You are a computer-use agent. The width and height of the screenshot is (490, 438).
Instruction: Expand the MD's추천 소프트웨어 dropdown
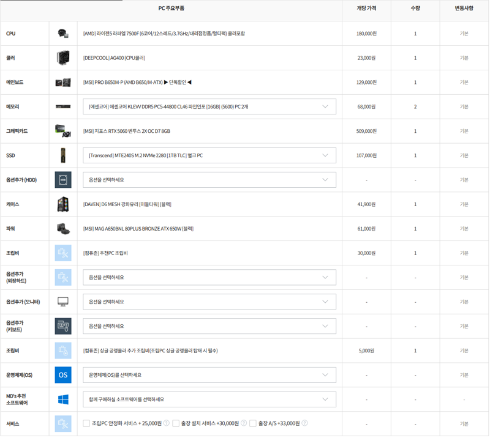[209, 399]
